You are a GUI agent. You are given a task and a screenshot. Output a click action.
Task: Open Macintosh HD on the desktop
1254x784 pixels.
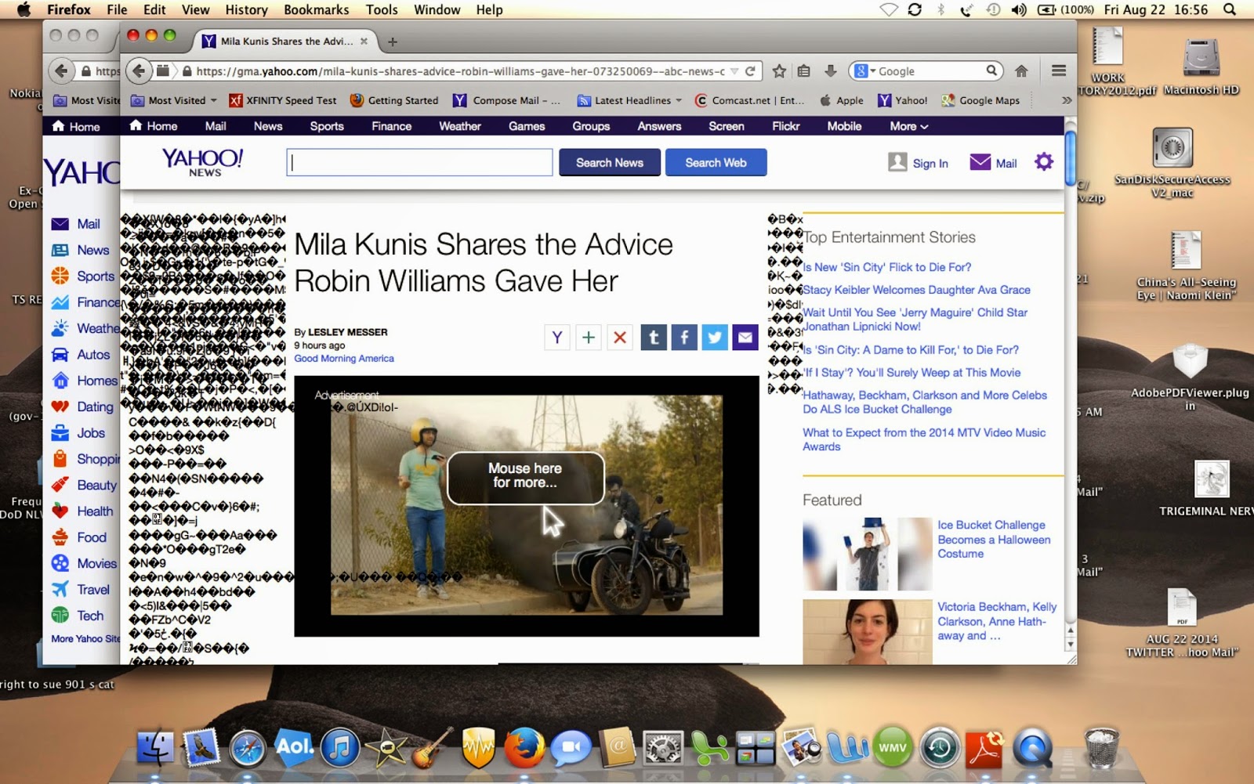[x=1201, y=65]
